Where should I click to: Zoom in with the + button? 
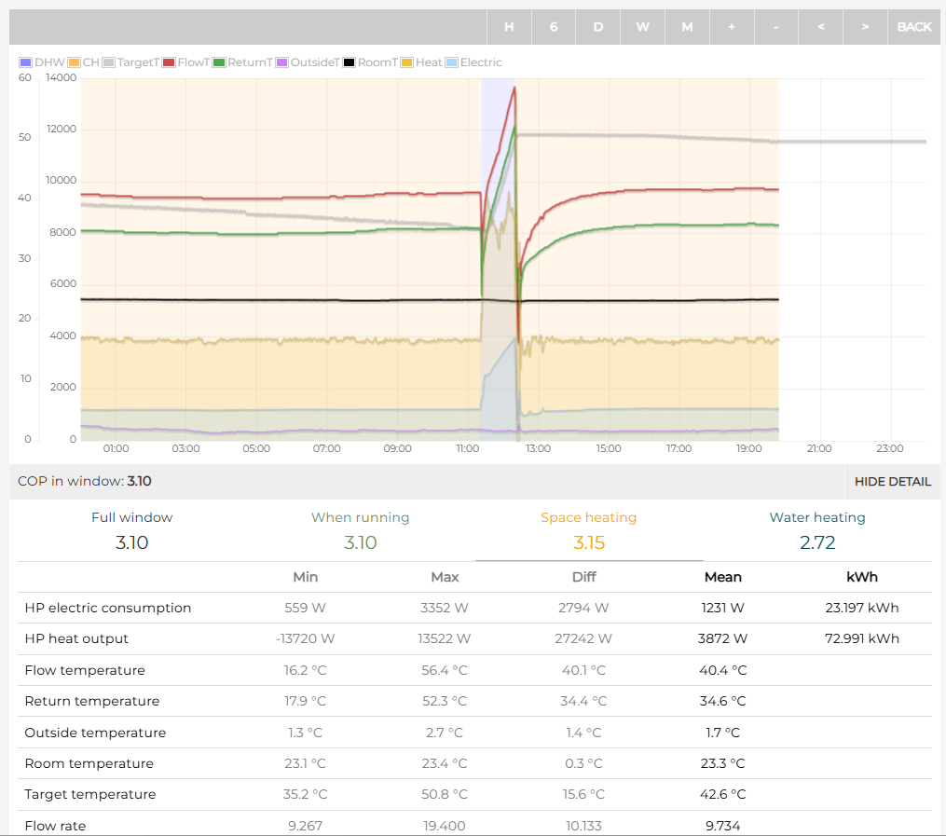click(732, 27)
